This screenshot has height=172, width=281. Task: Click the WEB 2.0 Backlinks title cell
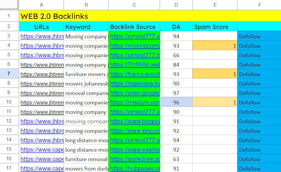[150, 16]
